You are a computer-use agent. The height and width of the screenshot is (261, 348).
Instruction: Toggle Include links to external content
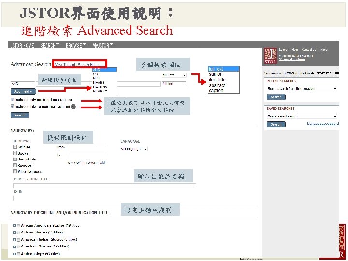click(x=13, y=106)
